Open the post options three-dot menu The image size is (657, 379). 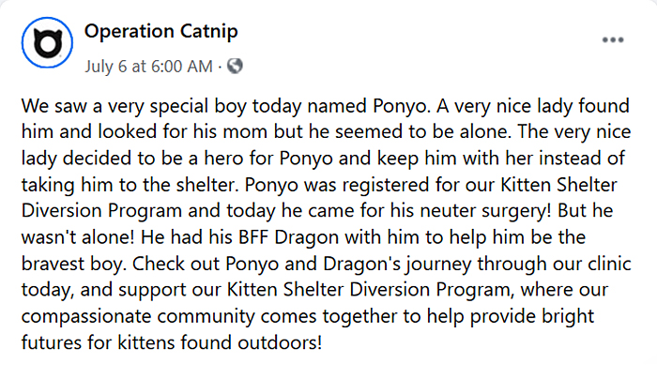[613, 40]
